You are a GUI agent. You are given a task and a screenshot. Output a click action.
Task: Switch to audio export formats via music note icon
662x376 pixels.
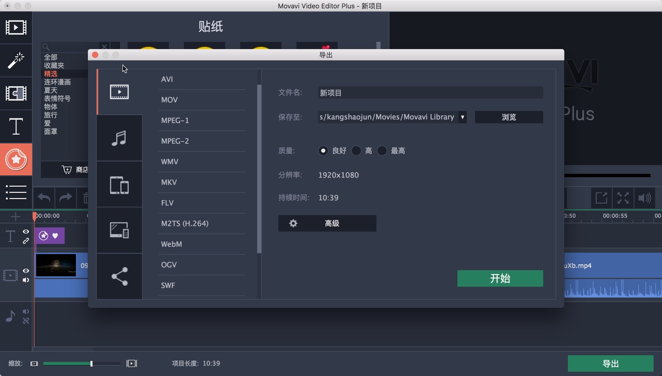click(119, 138)
